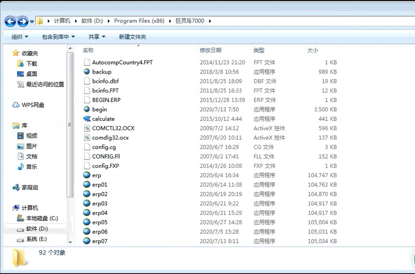415x274 pixels.
Task: Click the Back navigation arrow button
Action: 10,21
